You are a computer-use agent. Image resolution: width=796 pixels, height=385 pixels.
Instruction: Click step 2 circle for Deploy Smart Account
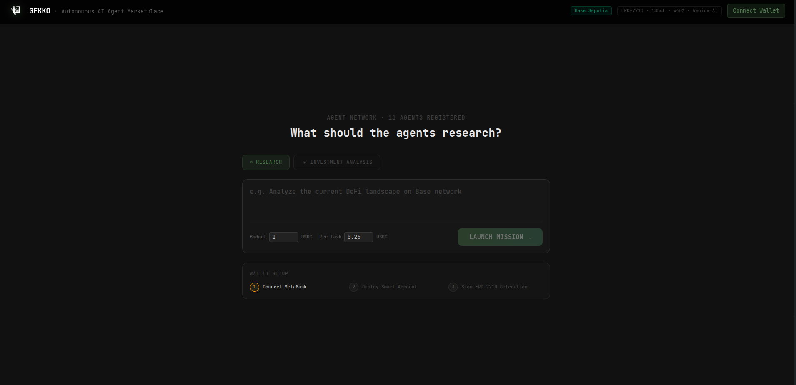tap(354, 287)
